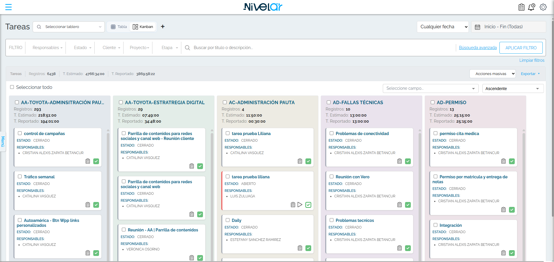Open the Seleccionar tablero dropdown
The height and width of the screenshot is (262, 554).
click(69, 27)
